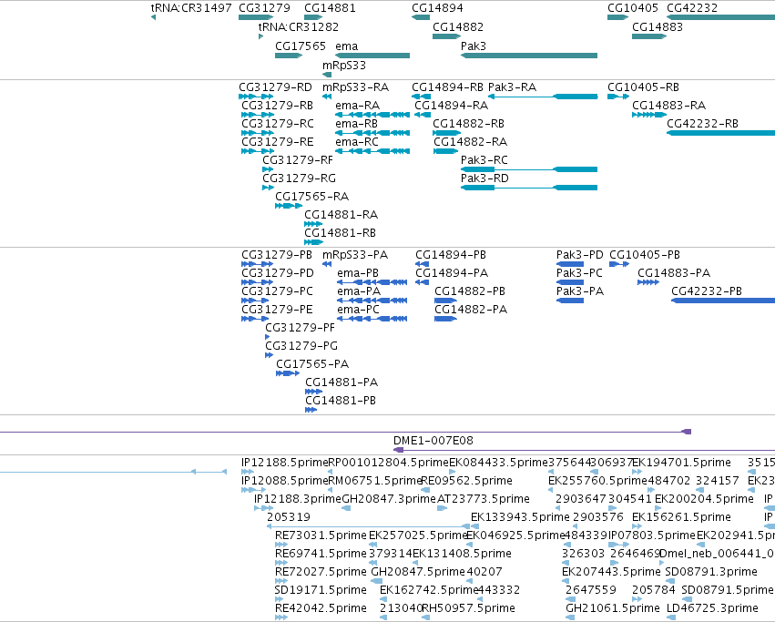Click the Pak3 gene label
The image size is (775, 622).
474,46
